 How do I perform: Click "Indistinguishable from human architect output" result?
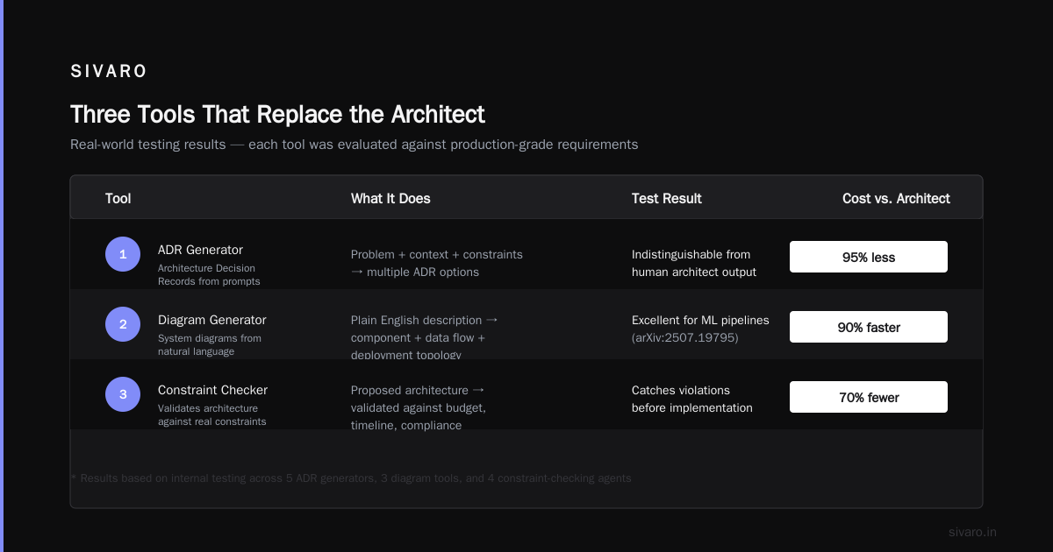pos(694,263)
